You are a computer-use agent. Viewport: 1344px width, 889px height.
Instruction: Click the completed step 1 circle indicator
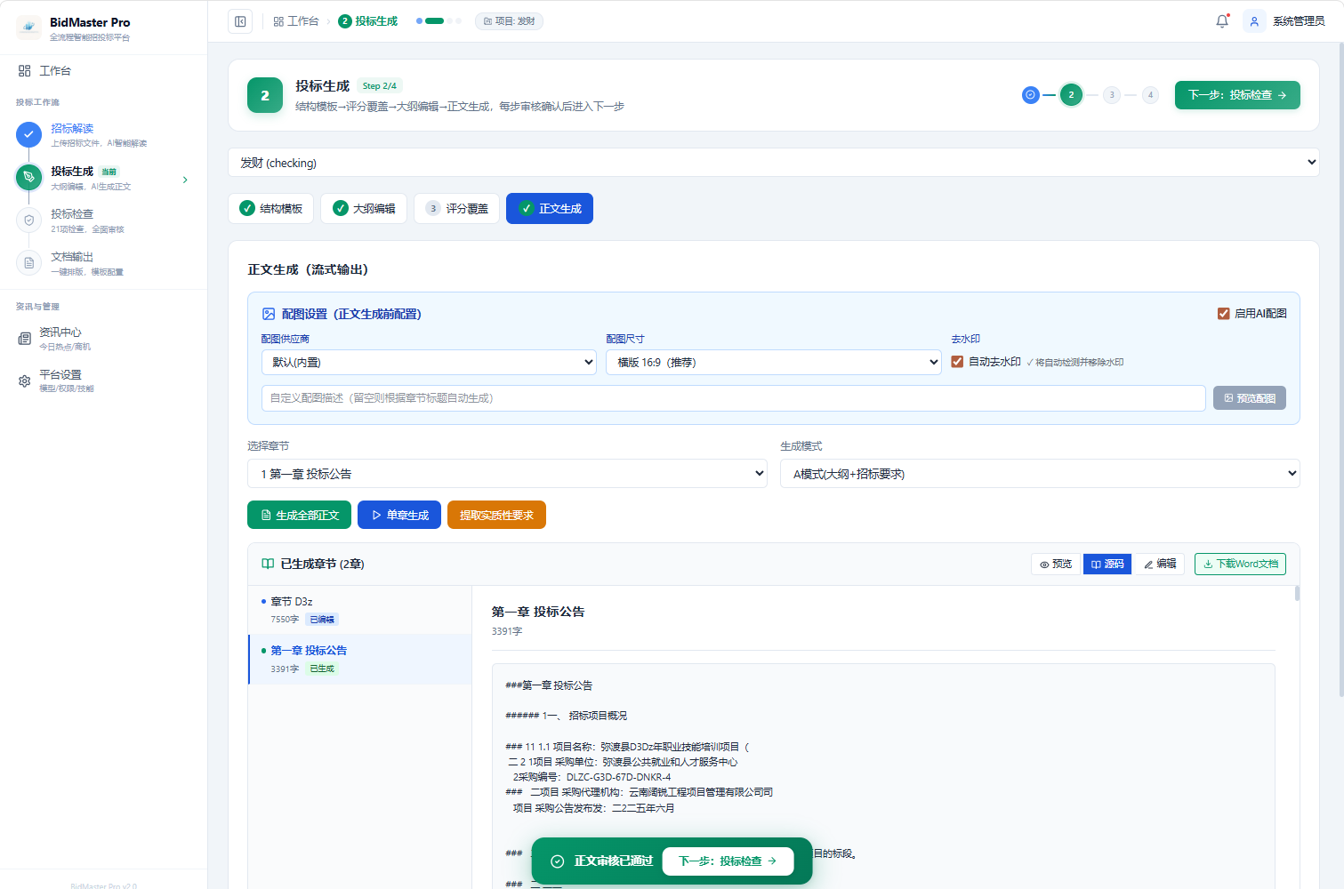[1030, 95]
